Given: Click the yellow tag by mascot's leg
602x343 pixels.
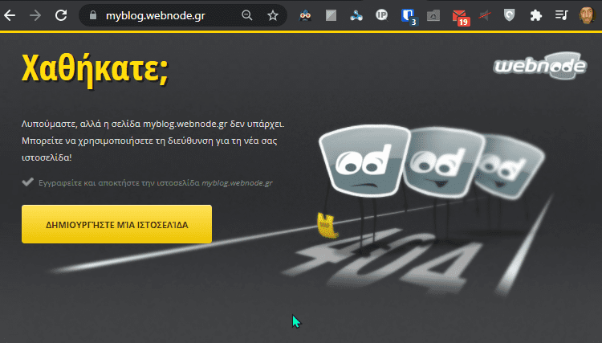Looking at the screenshot, I should pyautogui.click(x=327, y=226).
